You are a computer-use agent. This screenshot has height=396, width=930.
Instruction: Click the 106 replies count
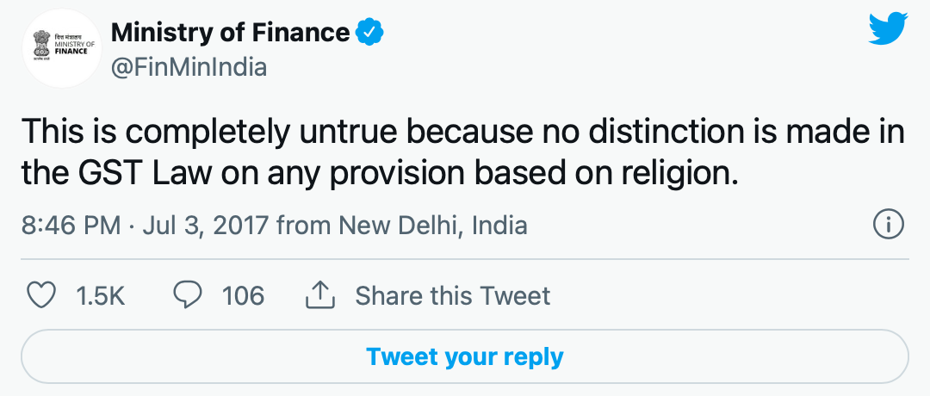(x=243, y=295)
